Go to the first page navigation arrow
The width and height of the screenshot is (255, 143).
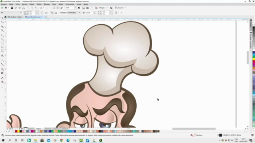(x=10, y=129)
